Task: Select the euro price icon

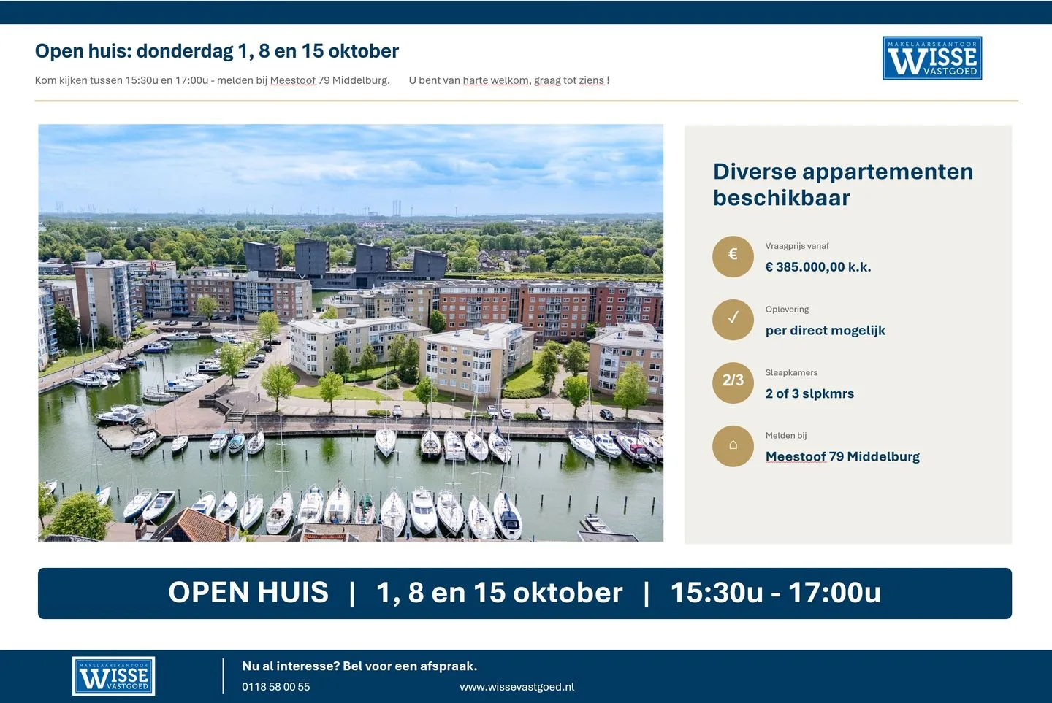Action: pos(733,256)
